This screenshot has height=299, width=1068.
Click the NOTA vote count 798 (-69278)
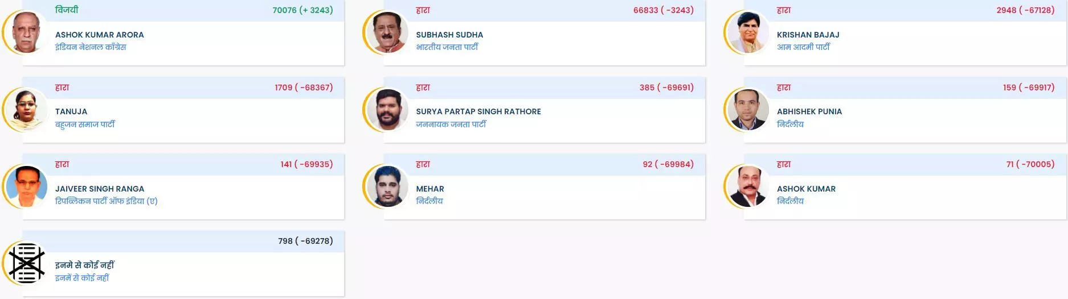(x=305, y=241)
